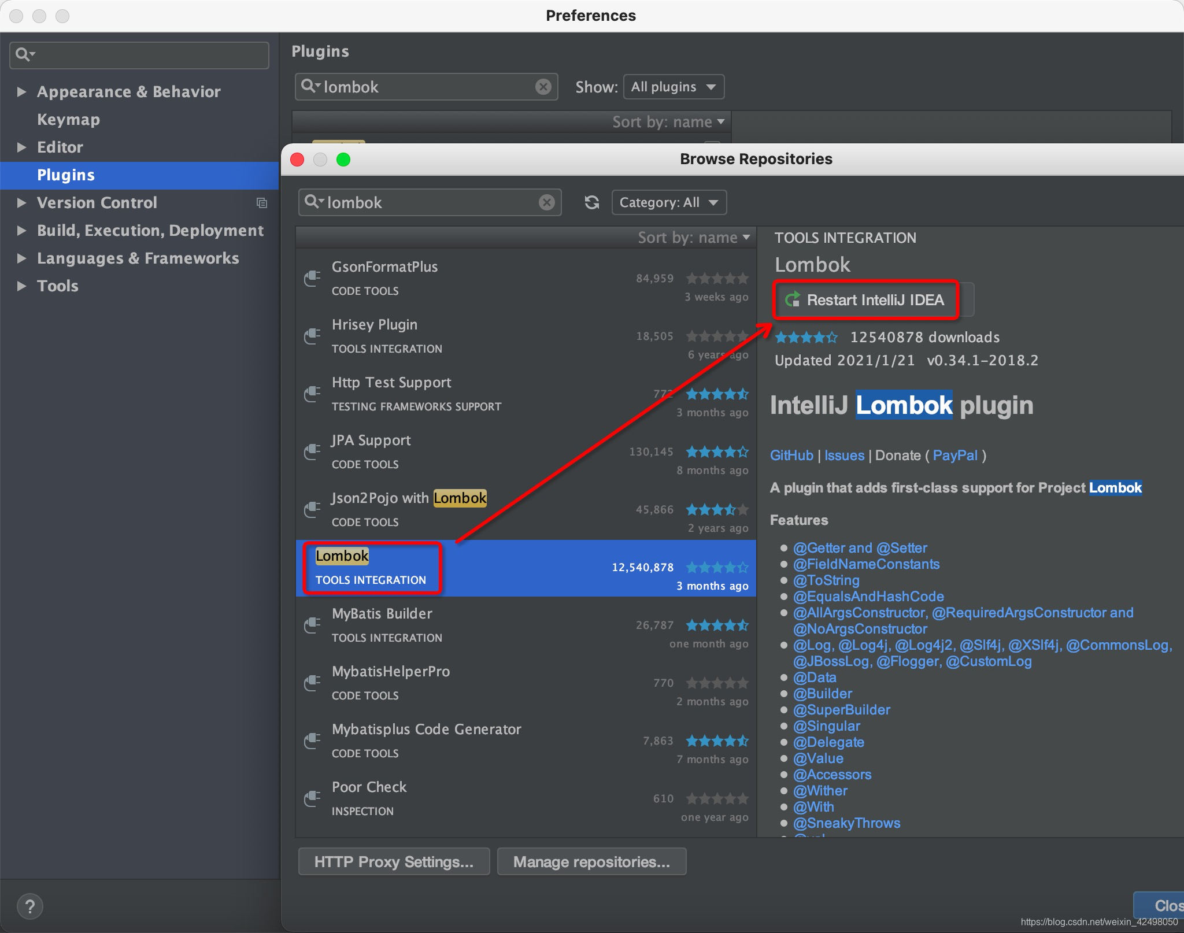The image size is (1184, 933).
Task: Click the Version Control project-level icon
Action: 261,203
